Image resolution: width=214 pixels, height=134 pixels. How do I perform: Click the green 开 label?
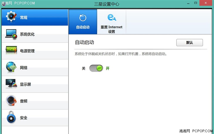[108, 68]
